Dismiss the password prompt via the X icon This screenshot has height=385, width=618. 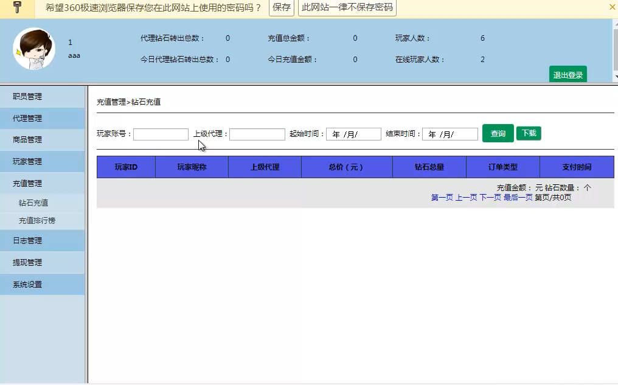pyautogui.click(x=612, y=8)
